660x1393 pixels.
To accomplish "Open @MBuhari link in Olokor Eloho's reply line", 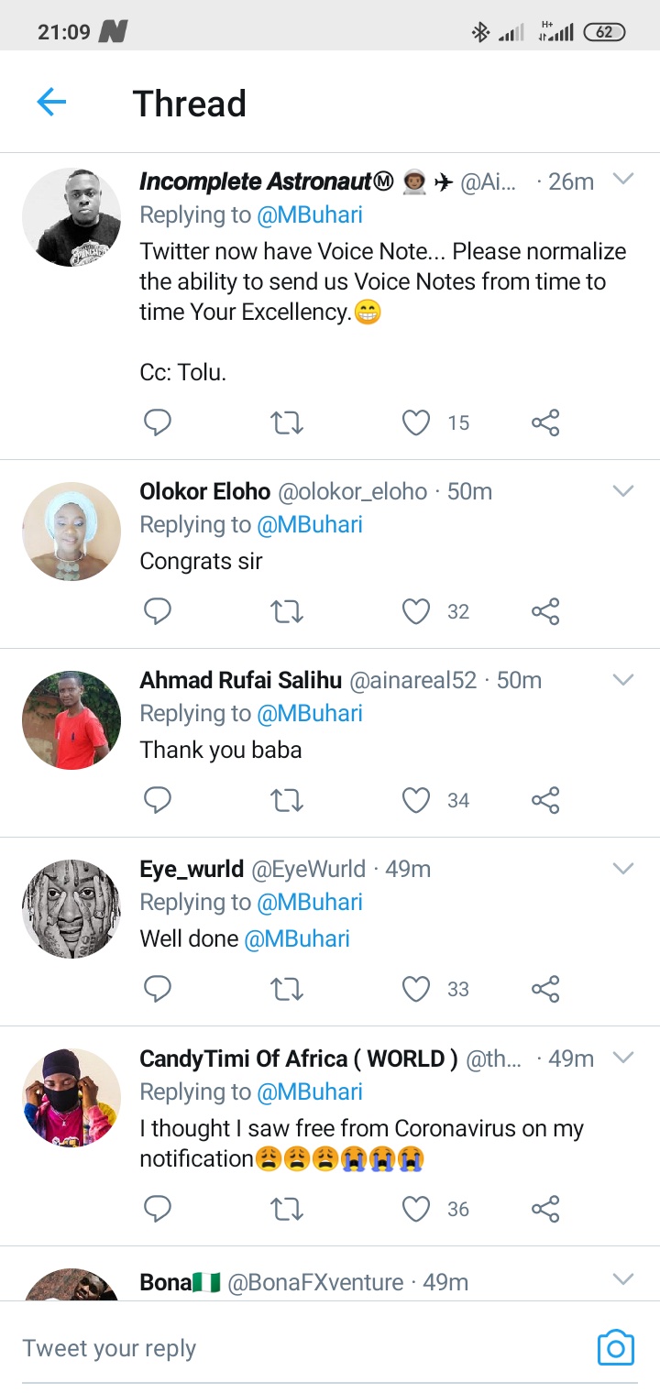I will click(x=310, y=525).
